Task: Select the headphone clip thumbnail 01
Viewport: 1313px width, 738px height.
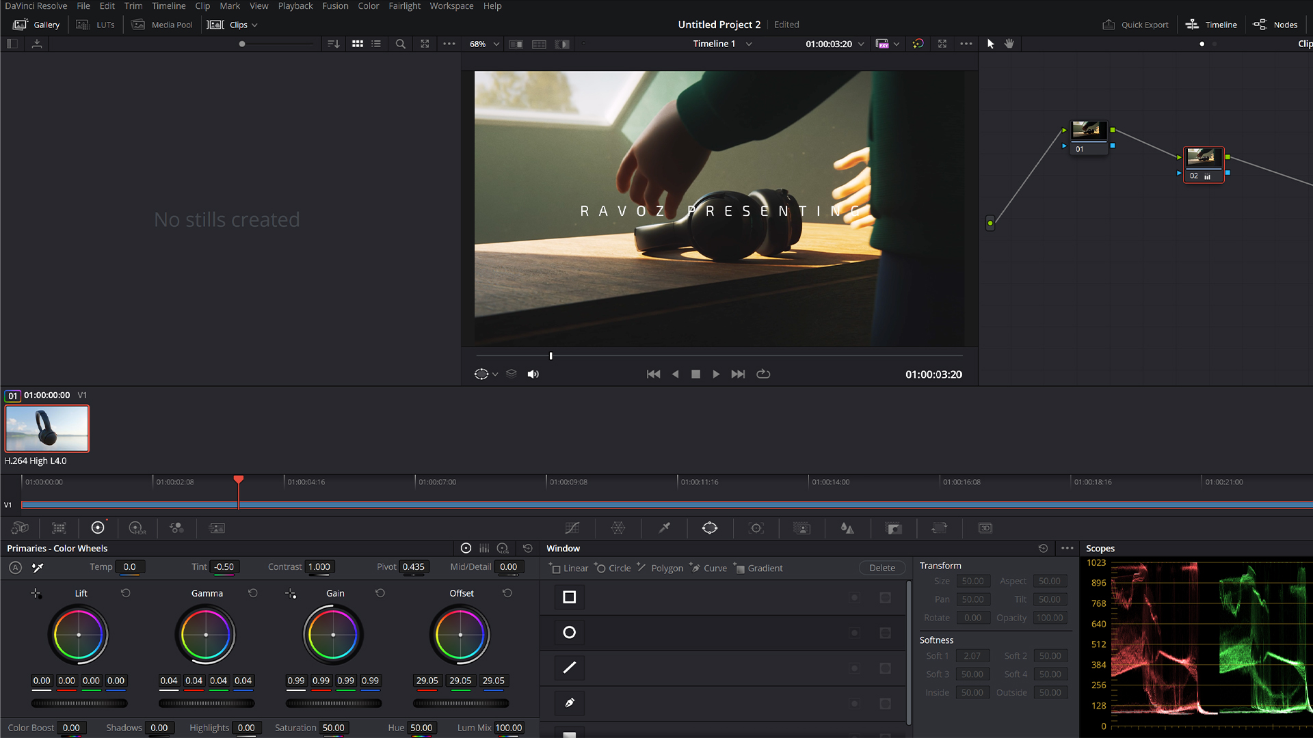Action: click(x=47, y=428)
